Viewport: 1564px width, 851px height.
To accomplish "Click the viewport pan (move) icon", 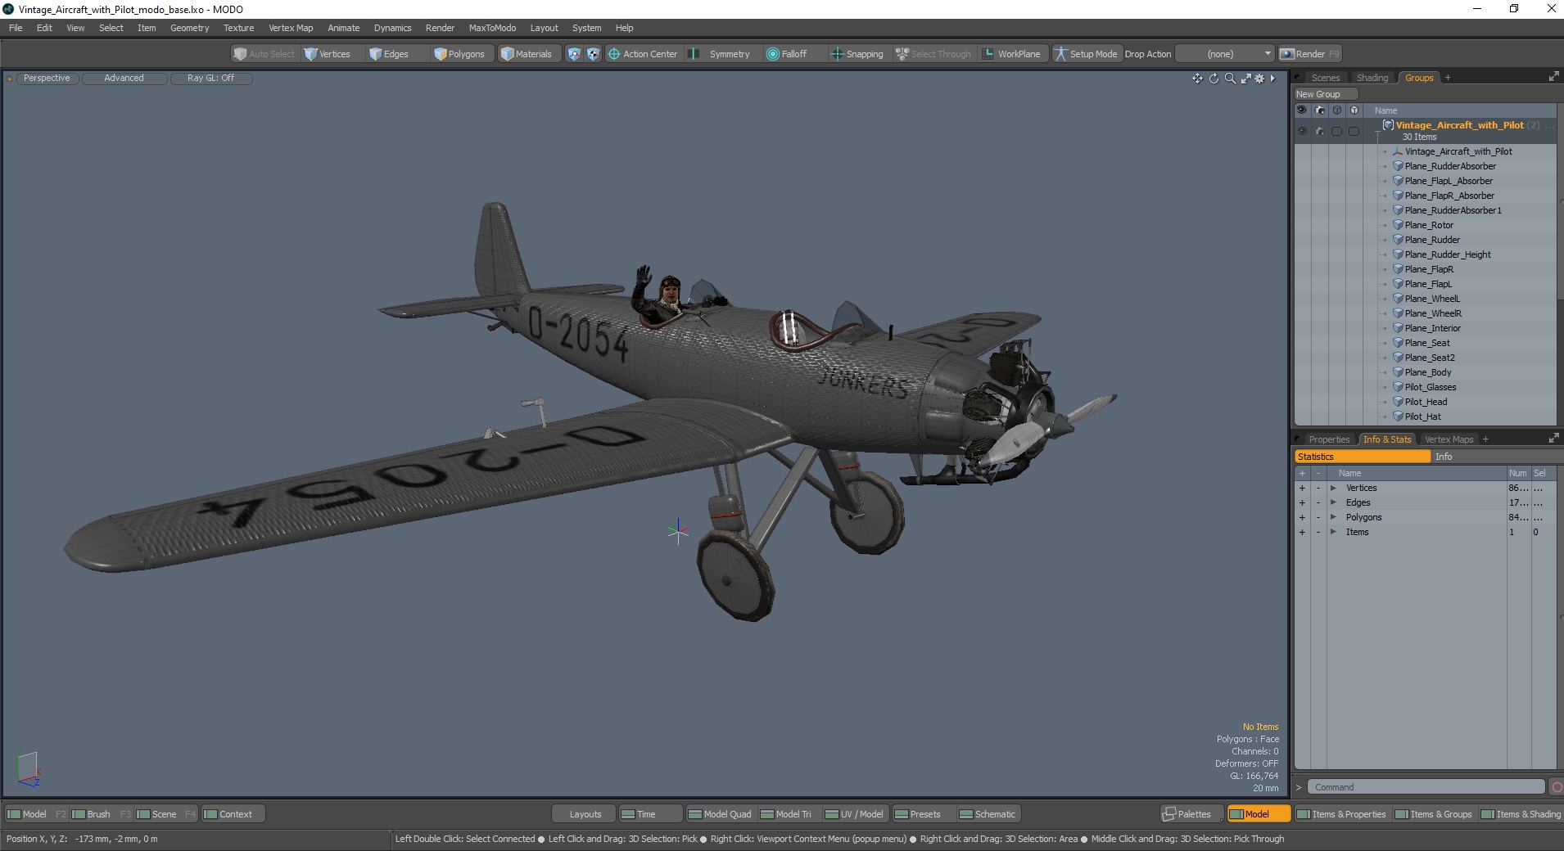I will point(1197,79).
